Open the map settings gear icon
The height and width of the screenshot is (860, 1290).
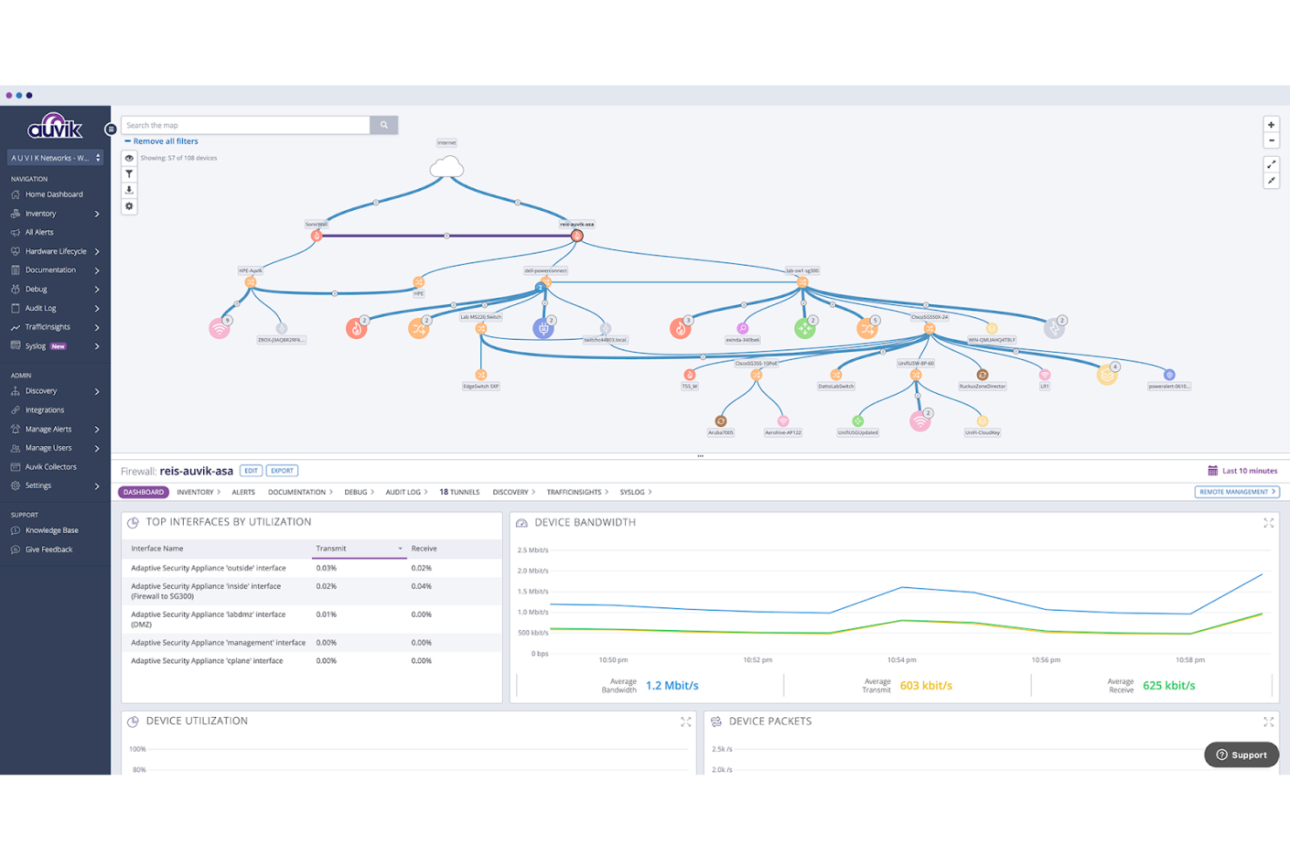tap(129, 206)
